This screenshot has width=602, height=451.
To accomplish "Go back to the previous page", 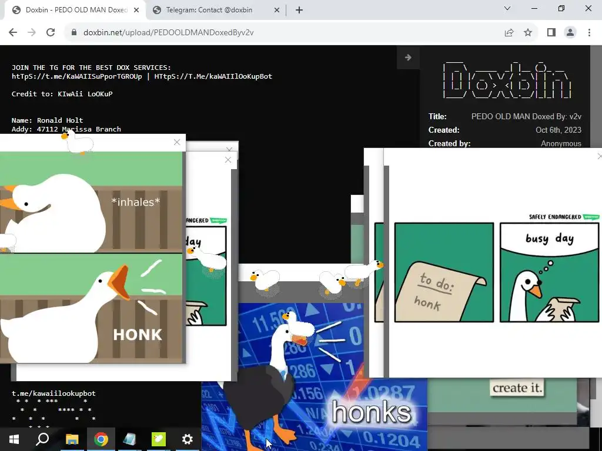I will coord(13,33).
